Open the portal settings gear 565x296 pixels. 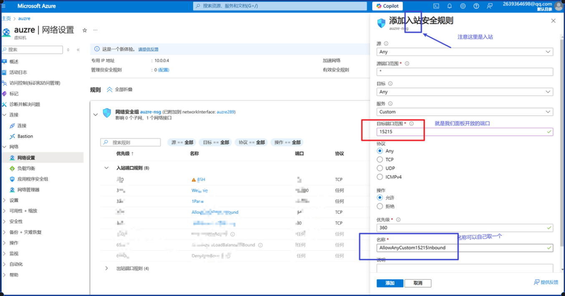pos(463,6)
